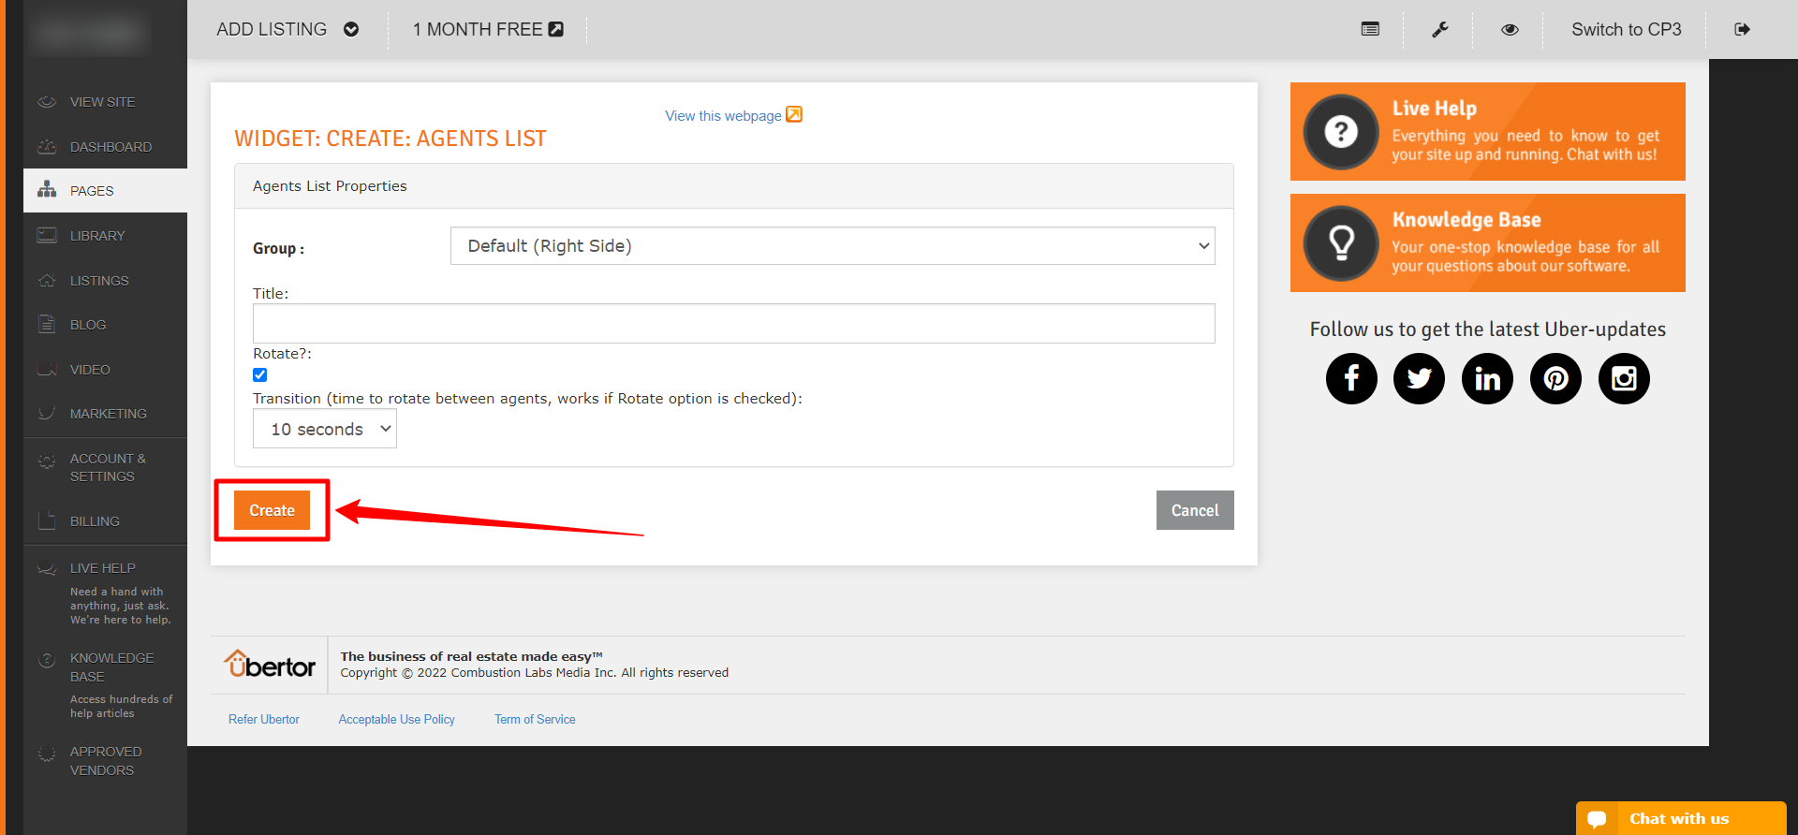Open the list view icon in top bar
This screenshot has width=1798, height=835.
tap(1370, 29)
